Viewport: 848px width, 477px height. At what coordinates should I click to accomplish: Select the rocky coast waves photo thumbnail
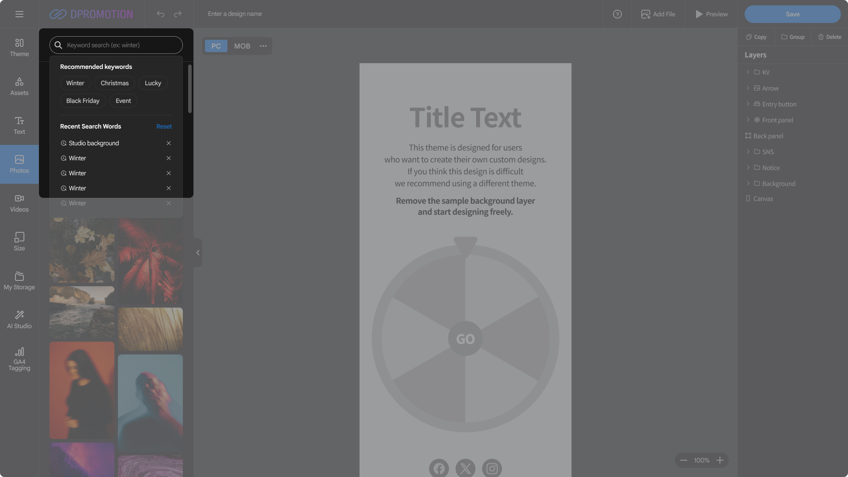82,312
